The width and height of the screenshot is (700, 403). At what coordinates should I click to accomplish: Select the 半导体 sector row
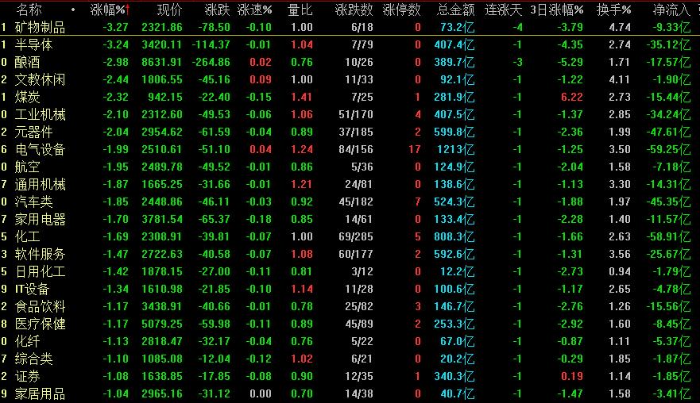pos(350,44)
